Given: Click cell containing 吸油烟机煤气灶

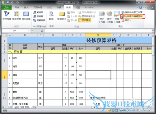Looking at the screenshot, I should tap(25, 98).
